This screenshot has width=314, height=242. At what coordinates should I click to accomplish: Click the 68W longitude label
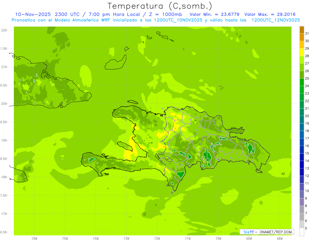(x=279, y=239)
